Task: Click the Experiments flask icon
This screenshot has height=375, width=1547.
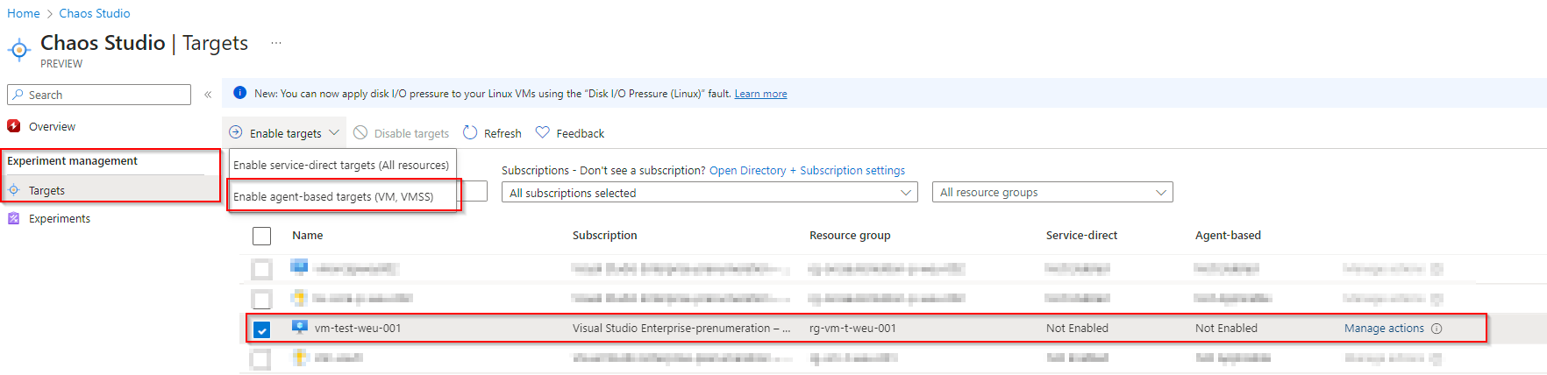Action: pos(14,218)
